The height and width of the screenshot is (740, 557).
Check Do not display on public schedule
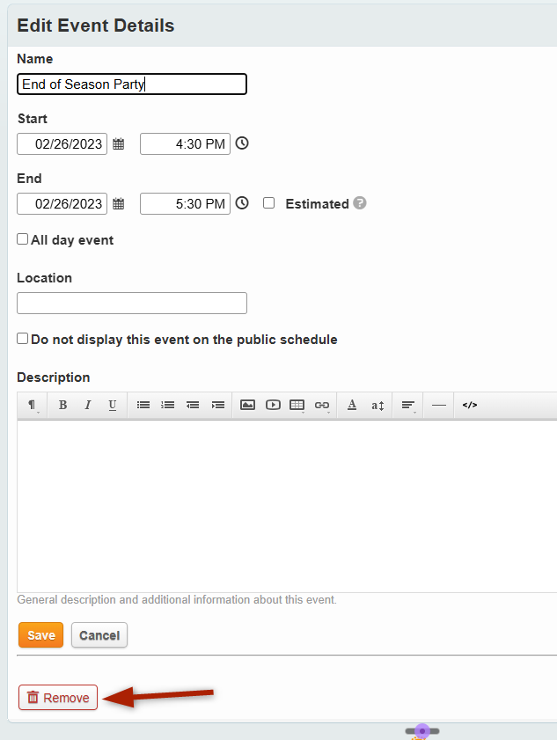click(23, 339)
